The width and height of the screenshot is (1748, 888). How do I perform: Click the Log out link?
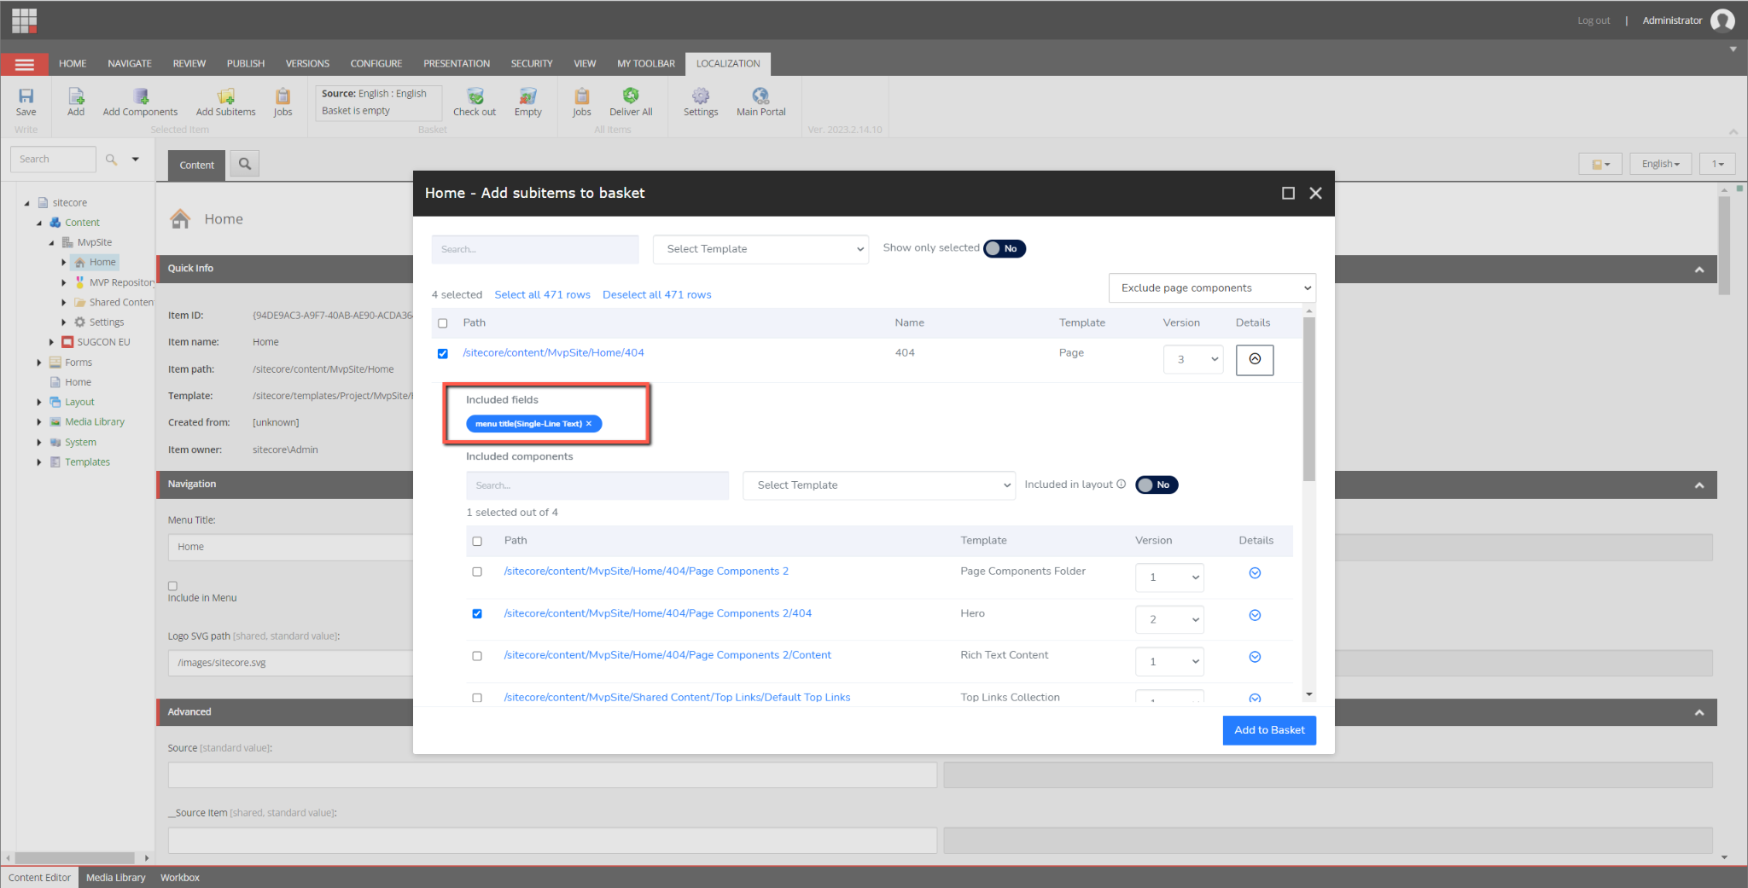coord(1594,20)
